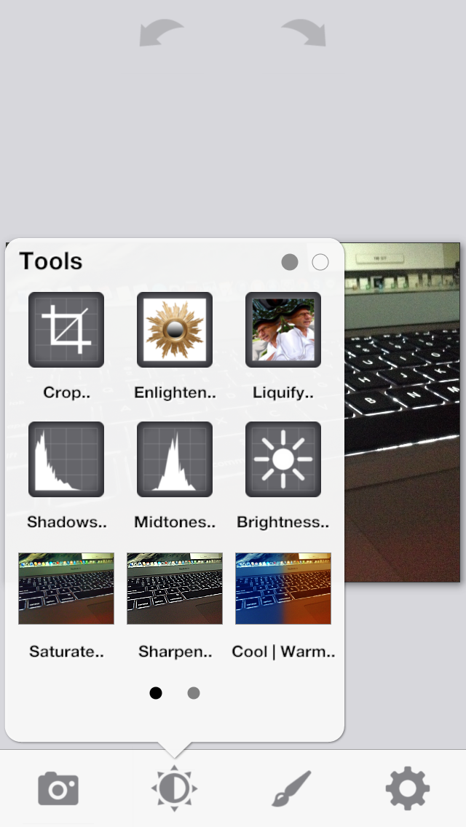466x827 pixels.
Task: Select the gray filled circle beside Tools
Action: coord(290,262)
